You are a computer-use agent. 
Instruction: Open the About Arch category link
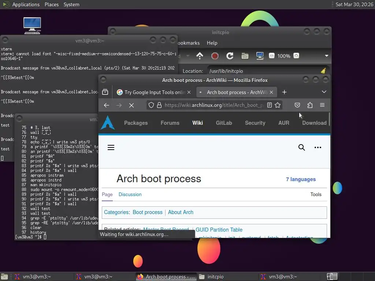[x=181, y=212]
